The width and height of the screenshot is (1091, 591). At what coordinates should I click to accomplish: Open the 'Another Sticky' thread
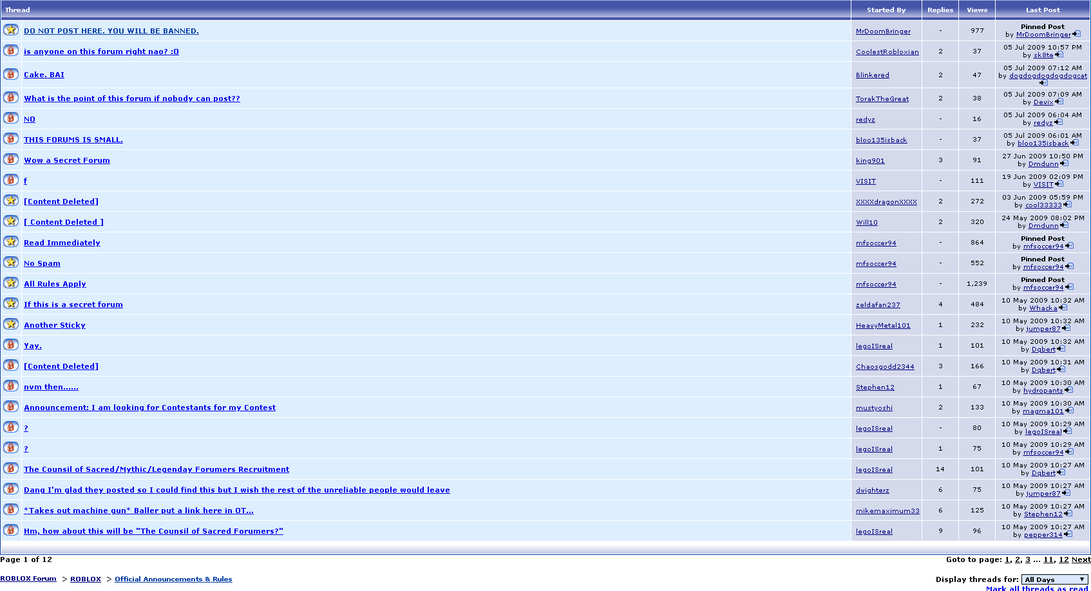(55, 325)
